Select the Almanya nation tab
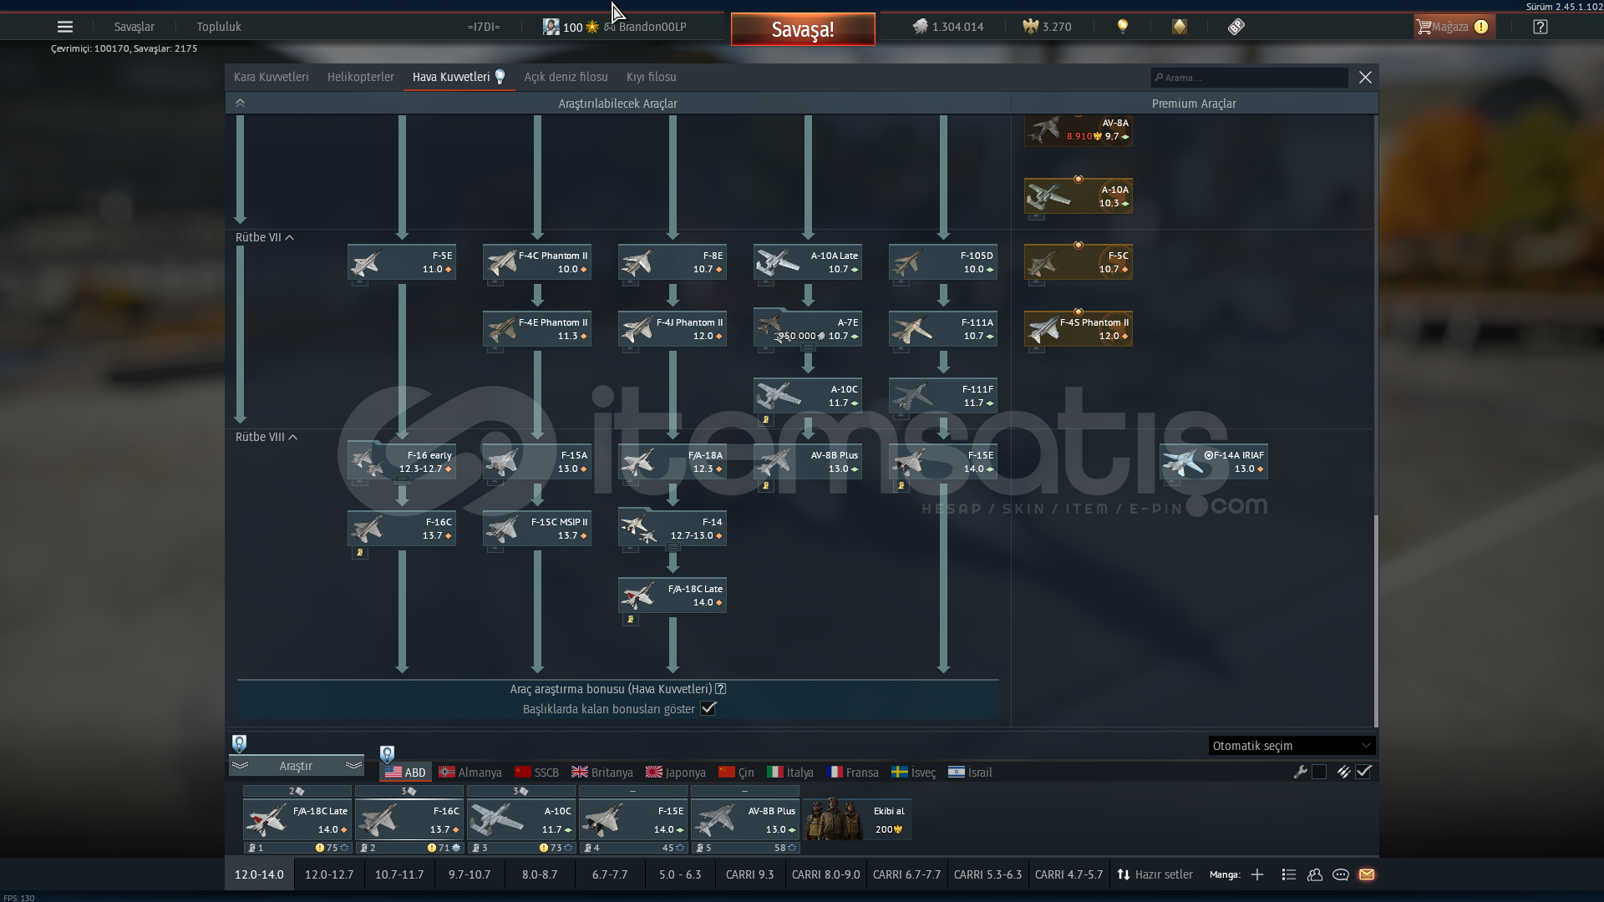The width and height of the screenshot is (1604, 902). (470, 773)
